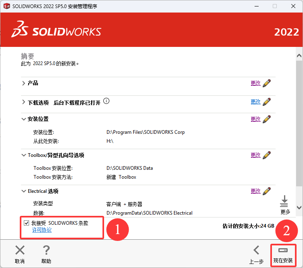303x268 pixels.
Task: Click the pencil icon for Electrical 选项
Action: [267, 191]
